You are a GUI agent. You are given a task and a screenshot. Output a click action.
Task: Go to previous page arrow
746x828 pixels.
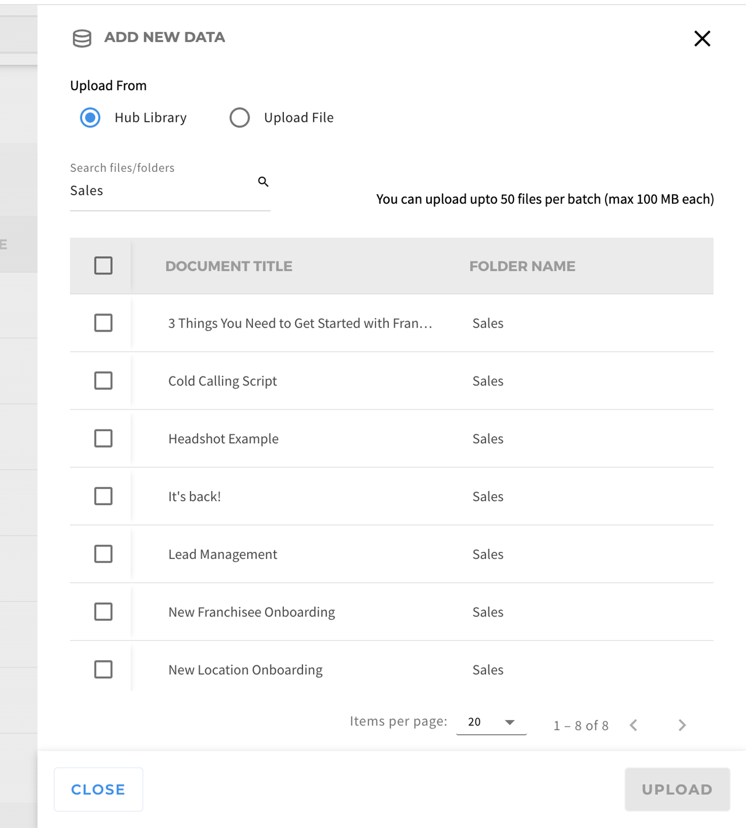coord(634,725)
